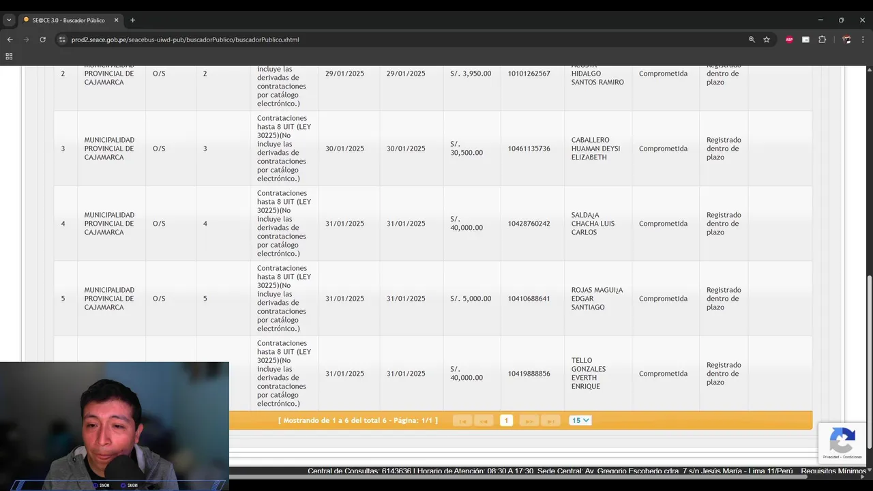
Task: Click the Mostrando 1 a 6 pagination summary
Action: click(358, 421)
